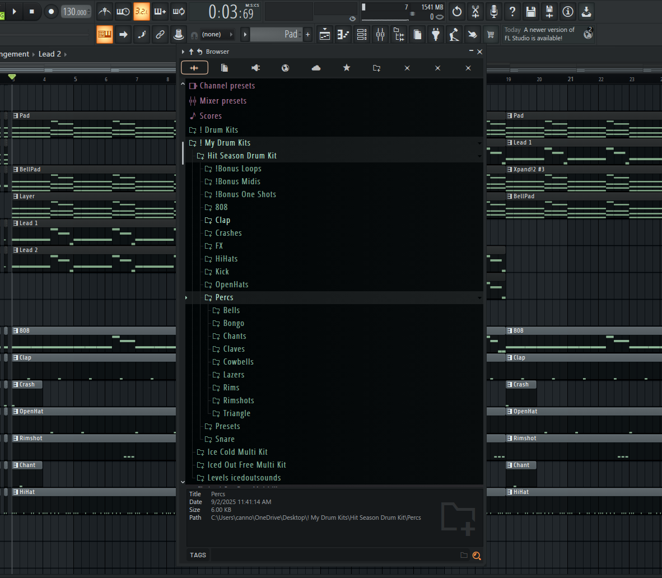The width and height of the screenshot is (662, 578).
Task: Click the TAGS search magnifier icon
Action: 477,556
